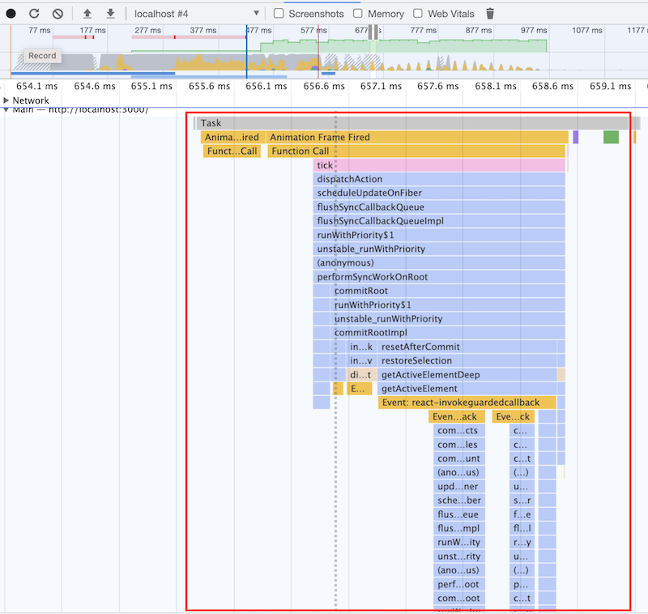Viewport: 648px width, 614px height.
Task: Save profile with download arrow
Action: point(110,14)
